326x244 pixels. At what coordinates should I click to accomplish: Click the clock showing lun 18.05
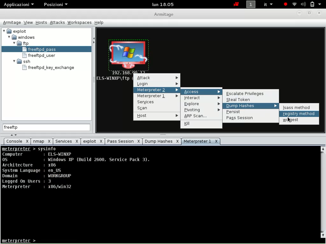(163, 4)
